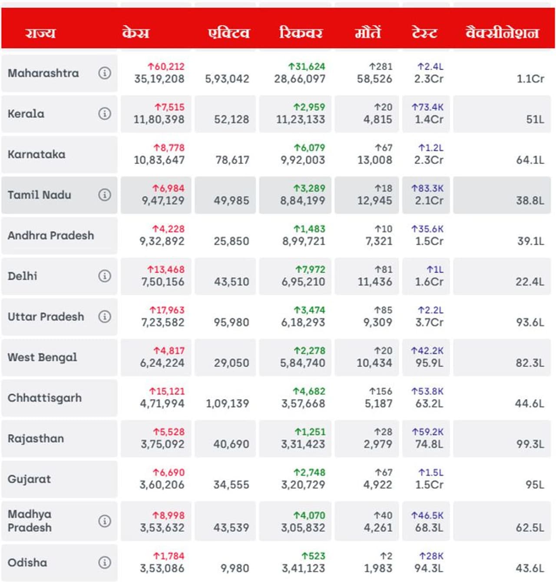This screenshot has height=582, width=556.
Task: Click the टेस्ट column header
Action: tap(424, 33)
